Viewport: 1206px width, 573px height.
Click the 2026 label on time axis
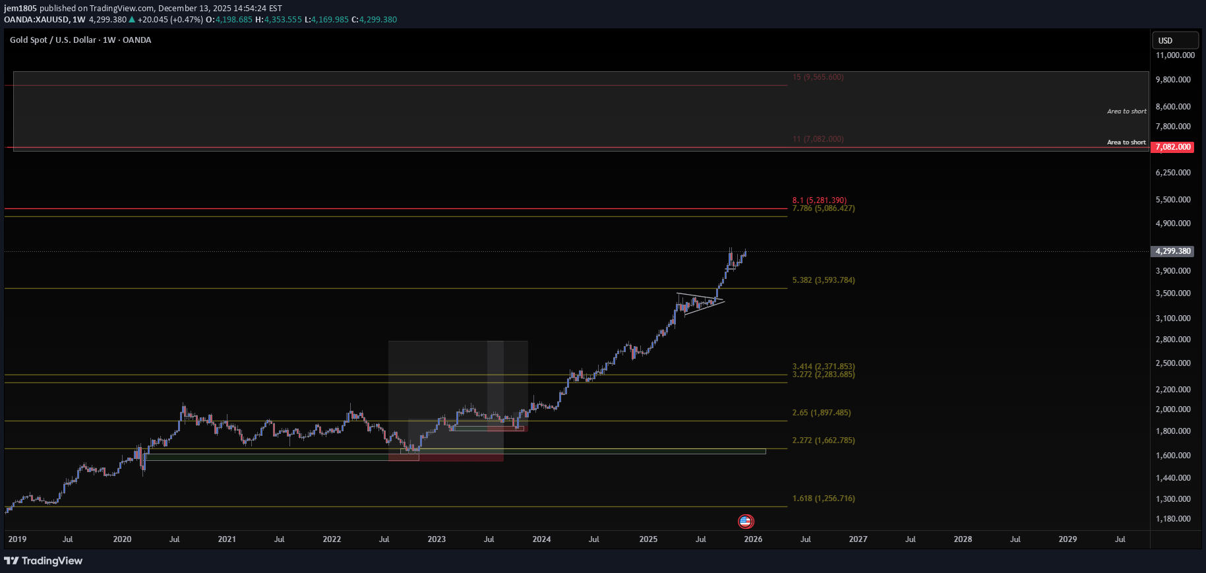pyautogui.click(x=753, y=539)
